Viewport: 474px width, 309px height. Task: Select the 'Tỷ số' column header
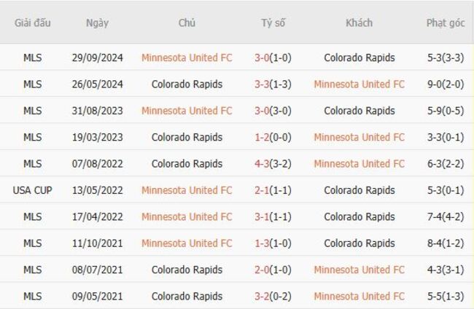(273, 23)
